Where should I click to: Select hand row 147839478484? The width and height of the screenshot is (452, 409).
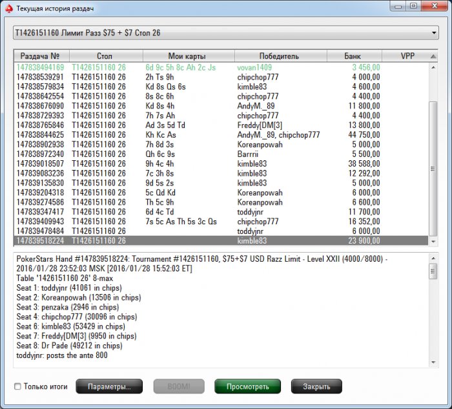(221, 231)
